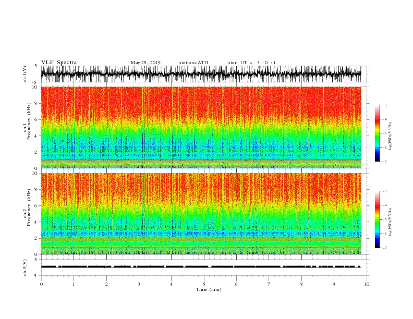Click the ch.1 "Frequency (kHz)" axis label
Image resolution: width=413 pixels, height=319 pixels.
pos(29,120)
